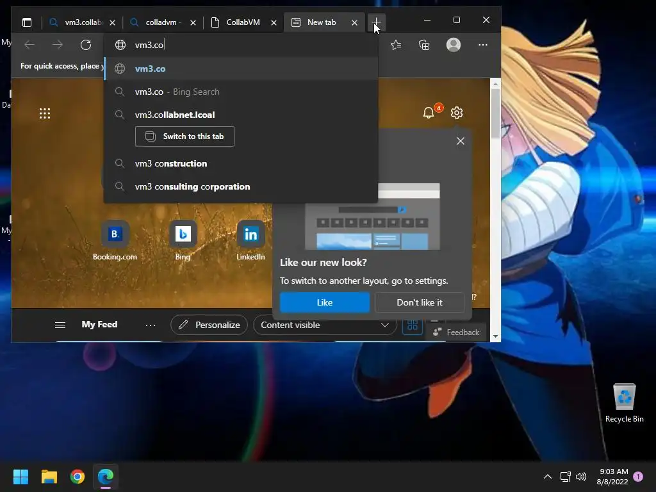Go back with the back arrow
The width and height of the screenshot is (656, 492).
29,45
